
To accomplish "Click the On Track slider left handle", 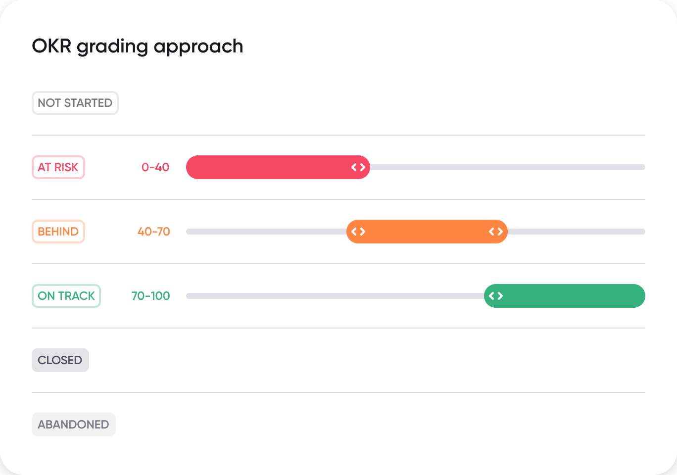I will tap(496, 296).
